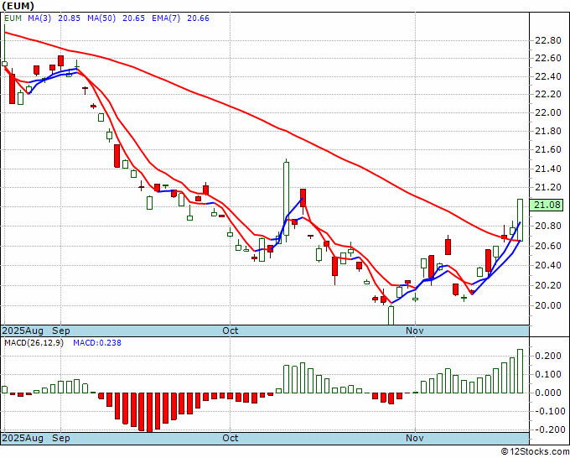Screen dimensions: 570x458
Task: Click the 0.000 MACD axis label
Action: click(548, 393)
